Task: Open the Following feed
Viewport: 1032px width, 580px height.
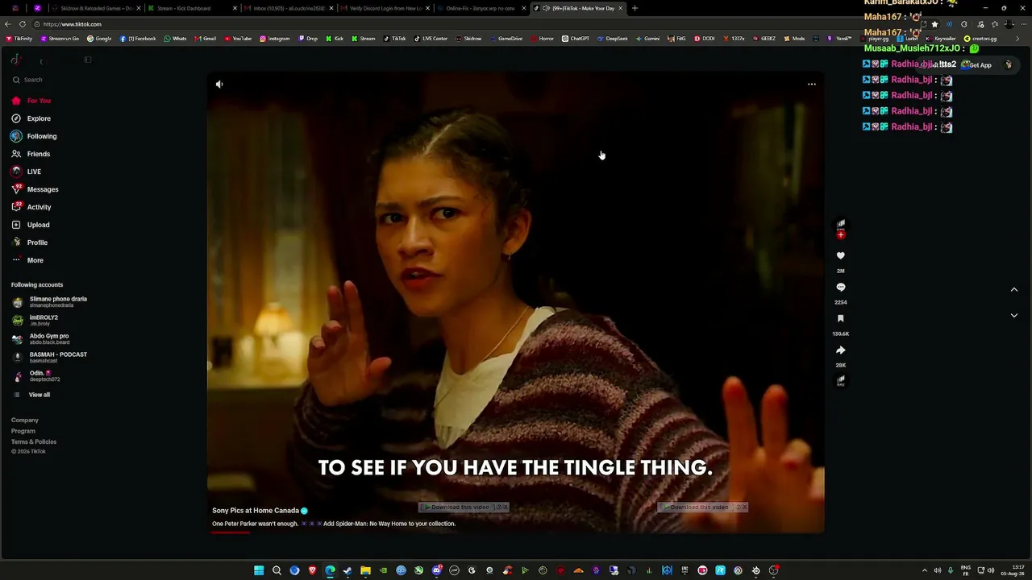Action: tap(34, 136)
